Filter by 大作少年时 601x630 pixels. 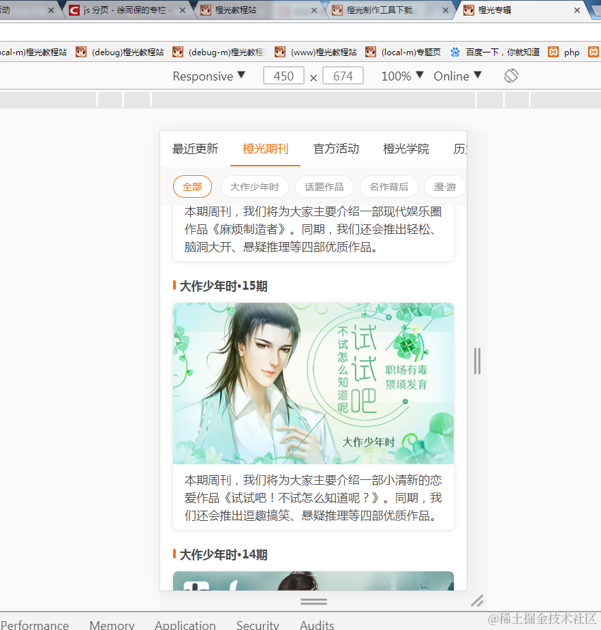255,187
